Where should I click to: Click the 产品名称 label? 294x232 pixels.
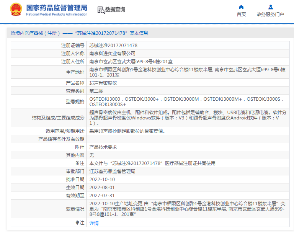(75, 83)
